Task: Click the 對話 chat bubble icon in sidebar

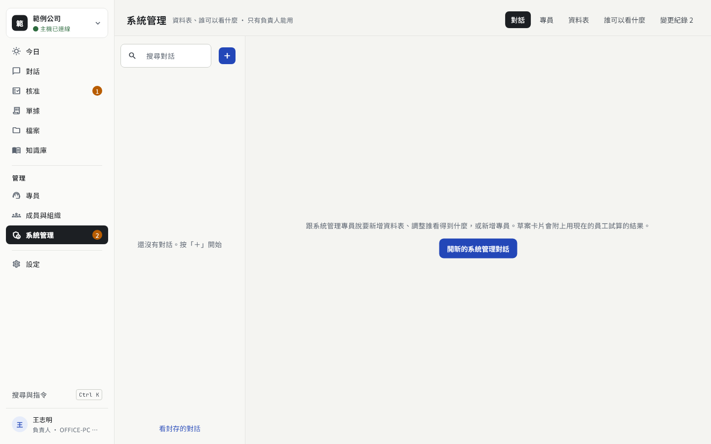Action: 16,71
